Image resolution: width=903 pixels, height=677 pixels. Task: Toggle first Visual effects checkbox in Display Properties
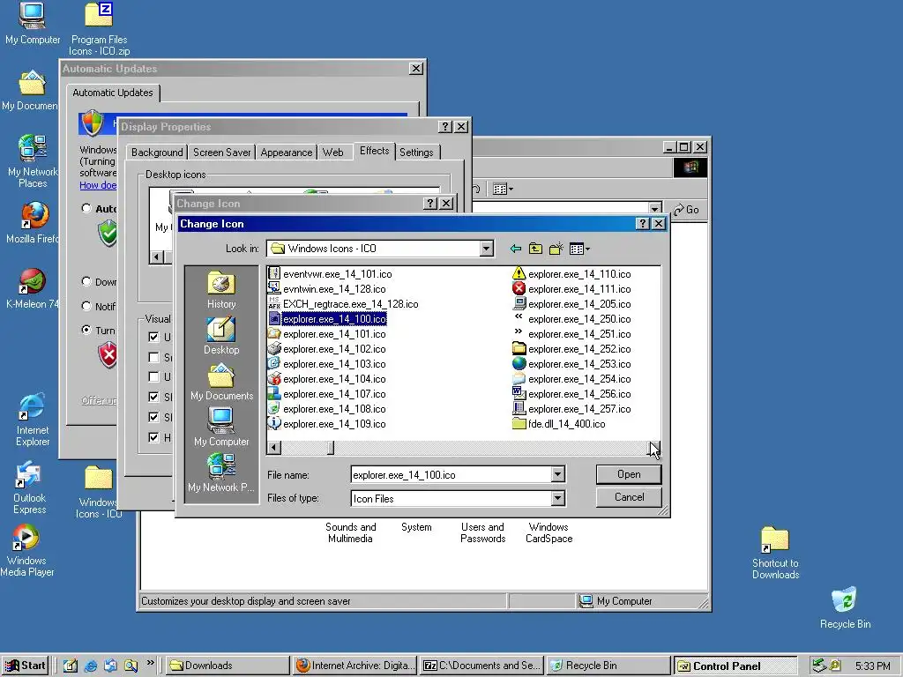click(153, 338)
